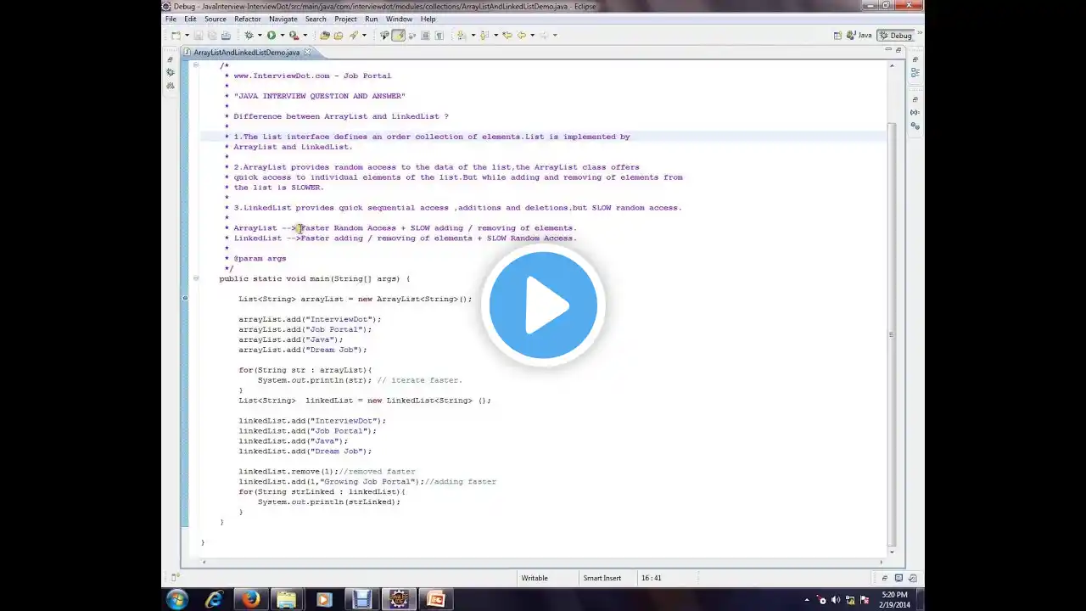The width and height of the screenshot is (1086, 611).
Task: Click the External Tools run icon
Action: click(293, 36)
